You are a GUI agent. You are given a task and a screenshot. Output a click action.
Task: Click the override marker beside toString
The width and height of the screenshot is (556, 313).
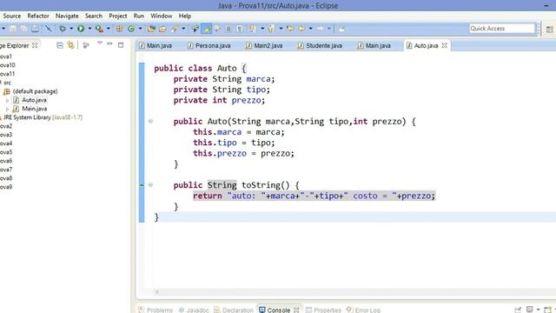[x=142, y=185]
